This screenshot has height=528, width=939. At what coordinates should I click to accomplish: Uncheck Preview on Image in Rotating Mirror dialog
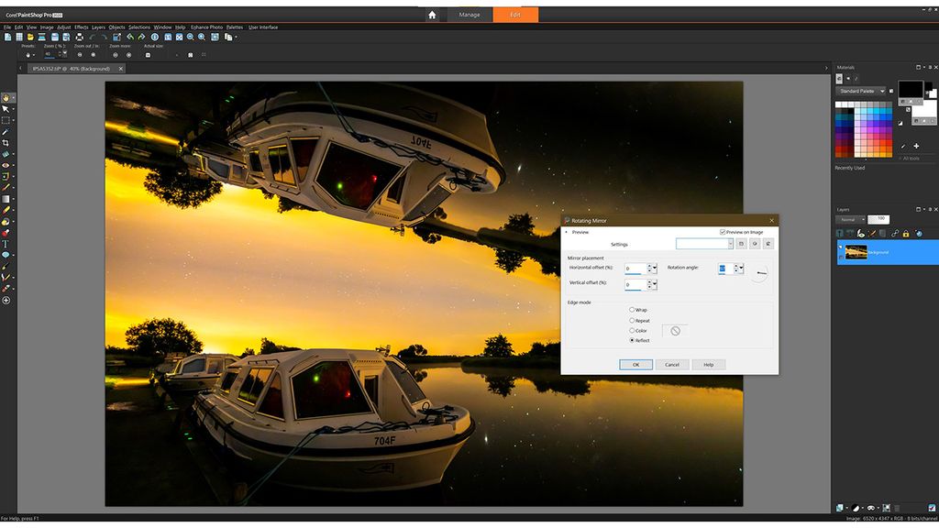click(723, 232)
